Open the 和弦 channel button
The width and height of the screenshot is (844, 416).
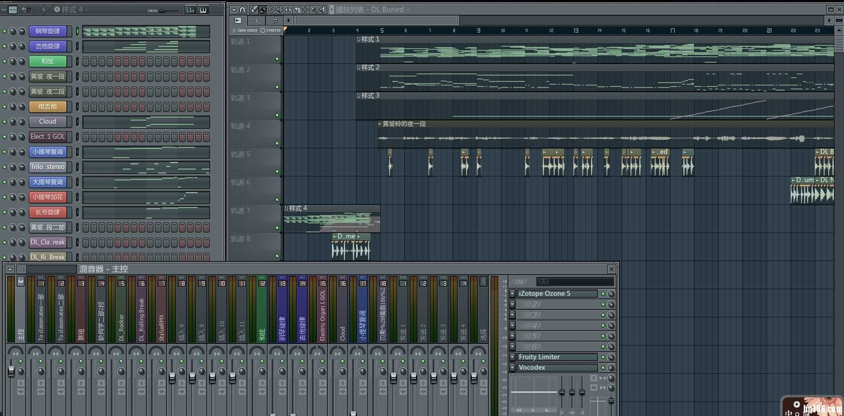point(48,61)
